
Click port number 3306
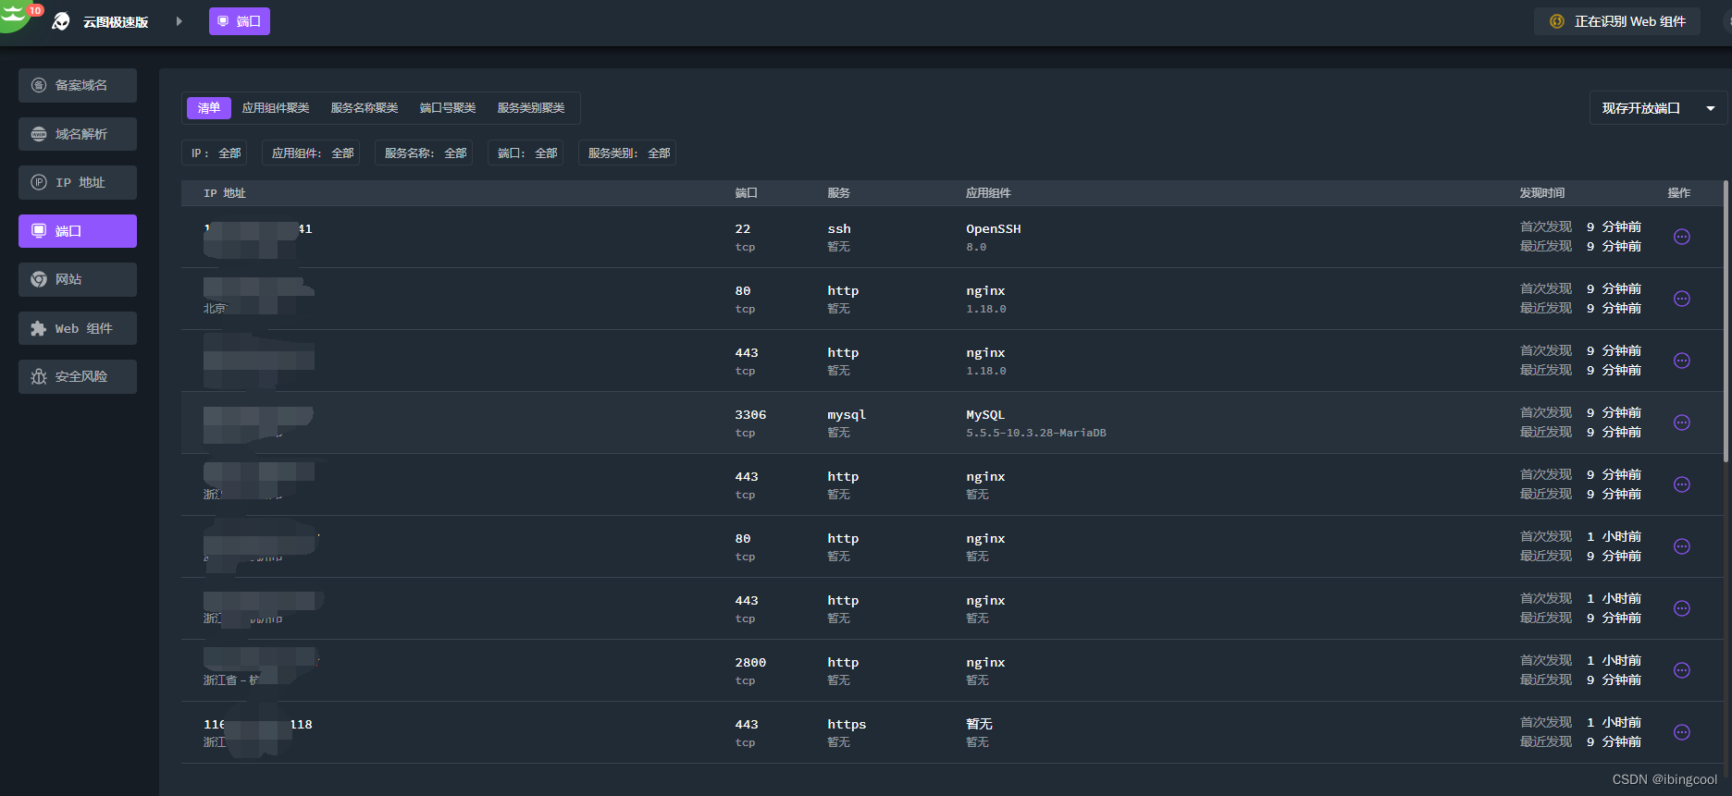[750, 414]
